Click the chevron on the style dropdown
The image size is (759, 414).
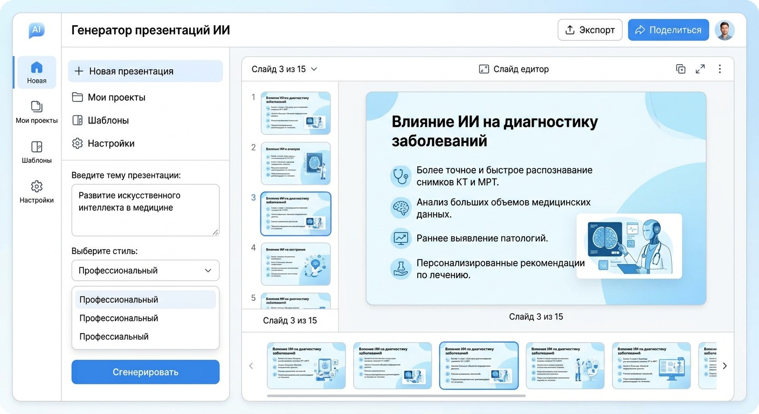tap(208, 271)
